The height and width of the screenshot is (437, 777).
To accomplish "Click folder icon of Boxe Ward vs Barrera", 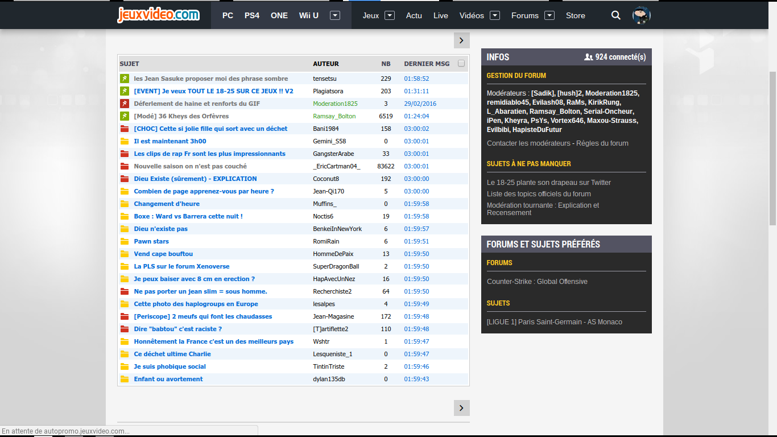I will (125, 216).
